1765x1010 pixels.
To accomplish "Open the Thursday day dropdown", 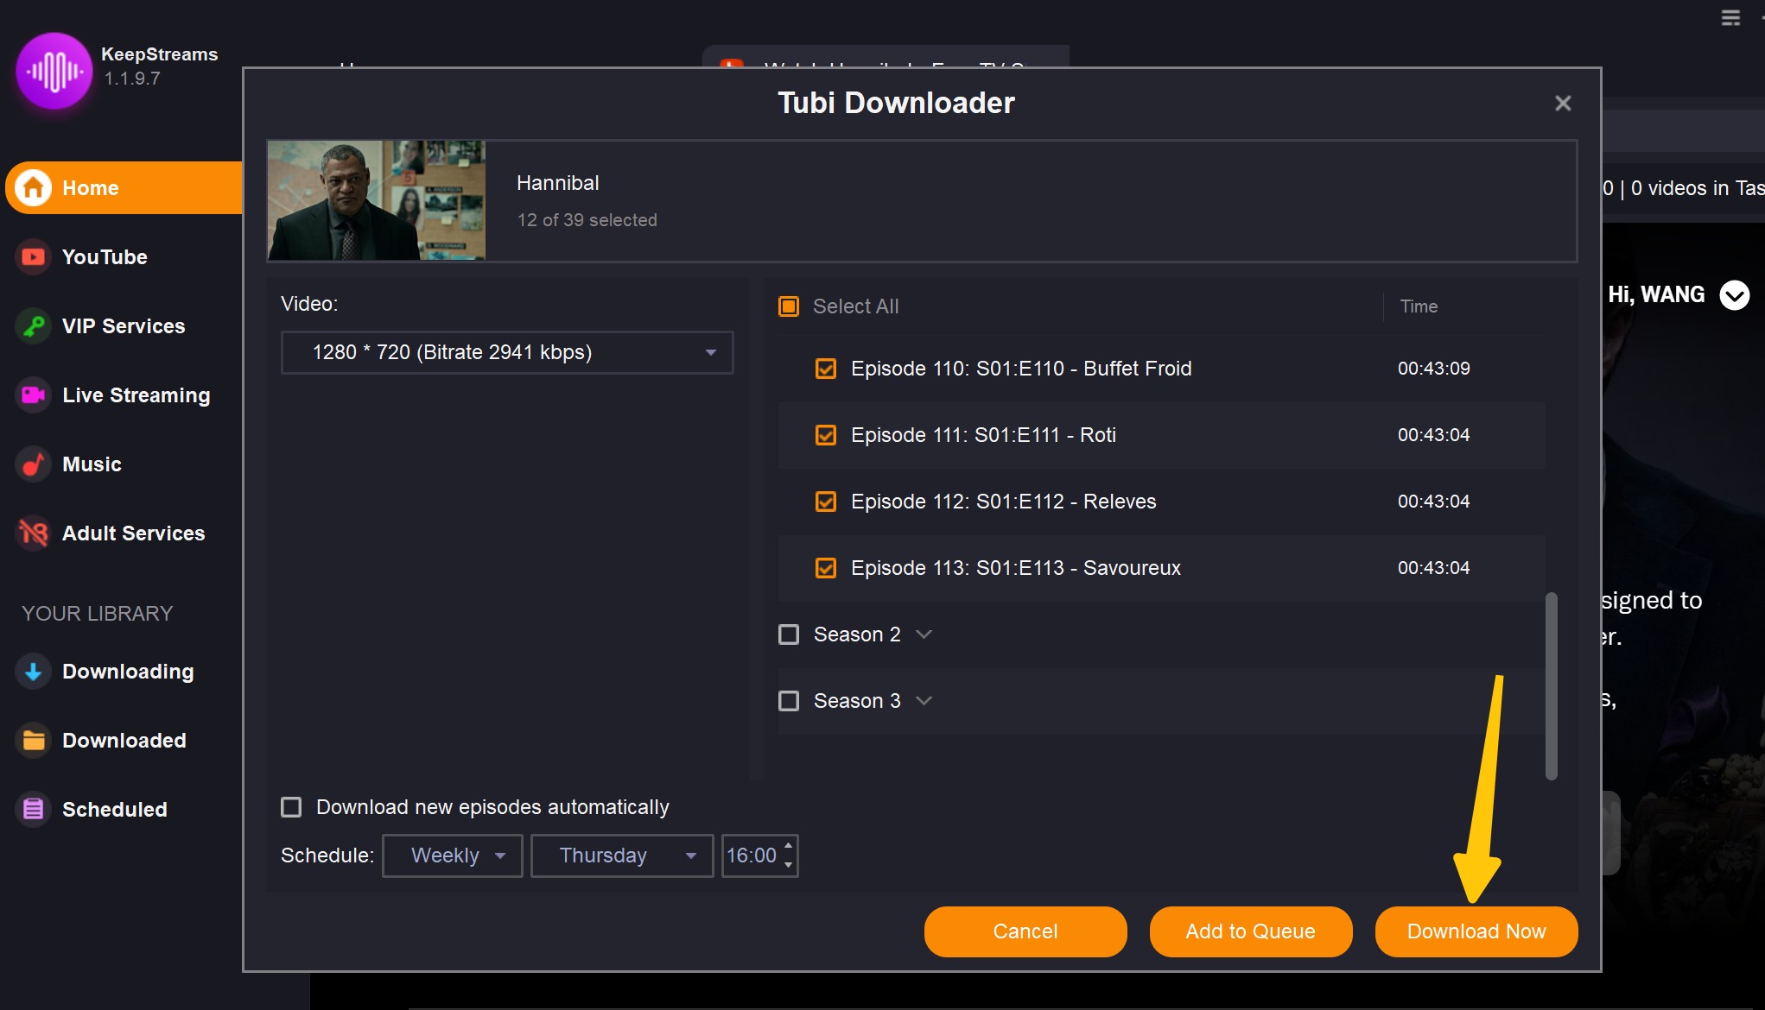I will pos(622,855).
